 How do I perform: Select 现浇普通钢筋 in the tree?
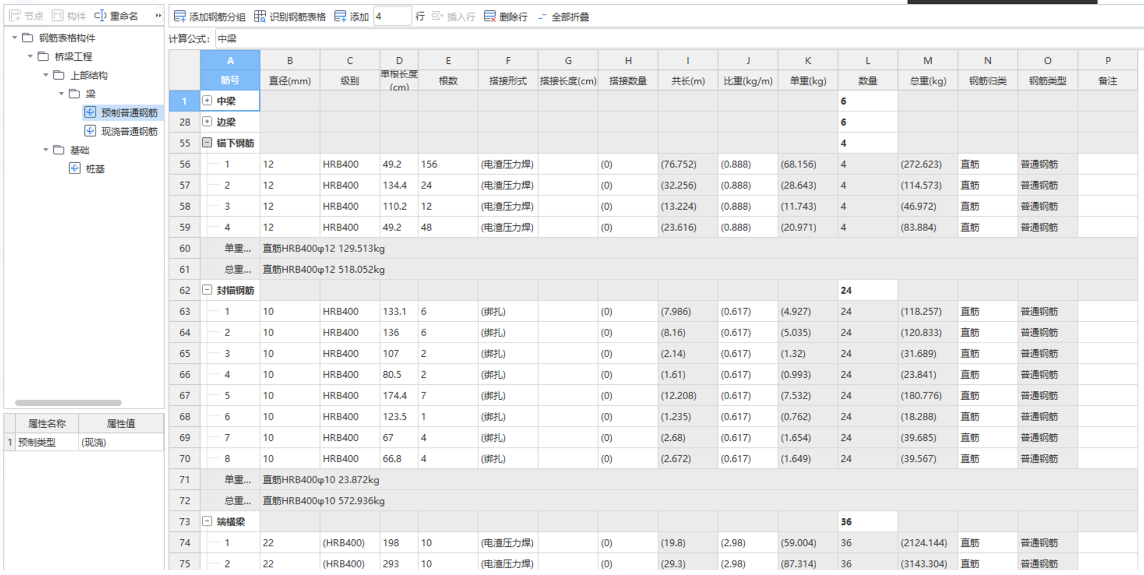click(129, 132)
